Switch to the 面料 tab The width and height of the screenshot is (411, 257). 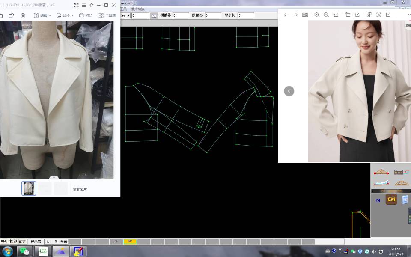click(23, 242)
